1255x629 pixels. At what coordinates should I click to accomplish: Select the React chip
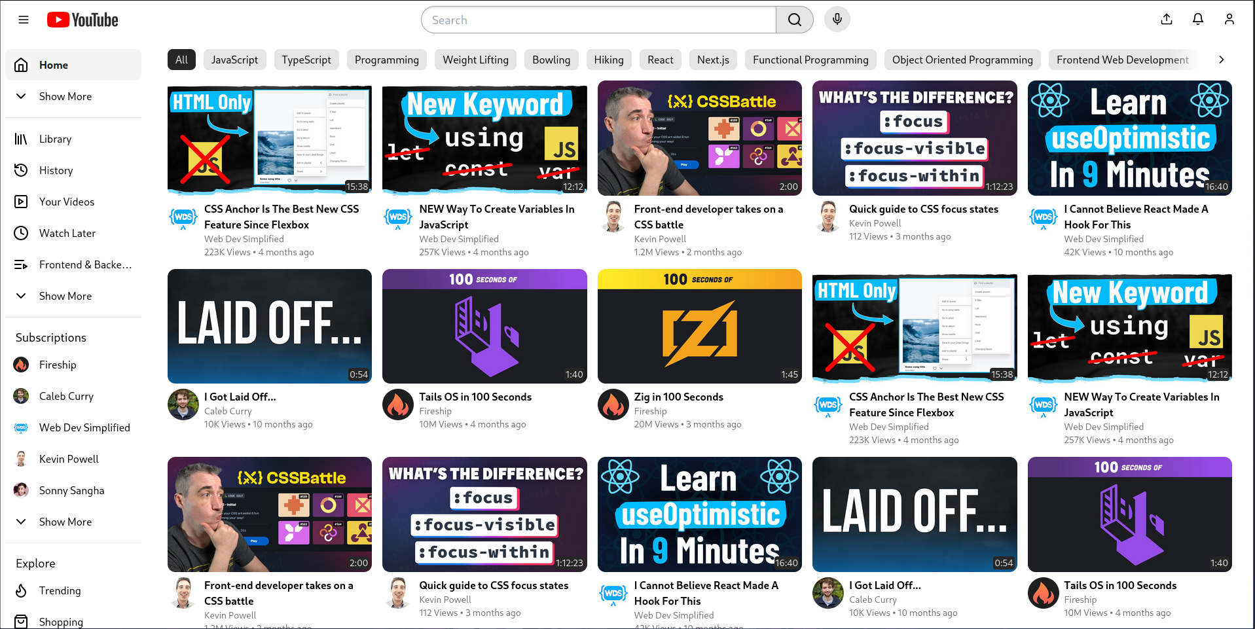[661, 60]
